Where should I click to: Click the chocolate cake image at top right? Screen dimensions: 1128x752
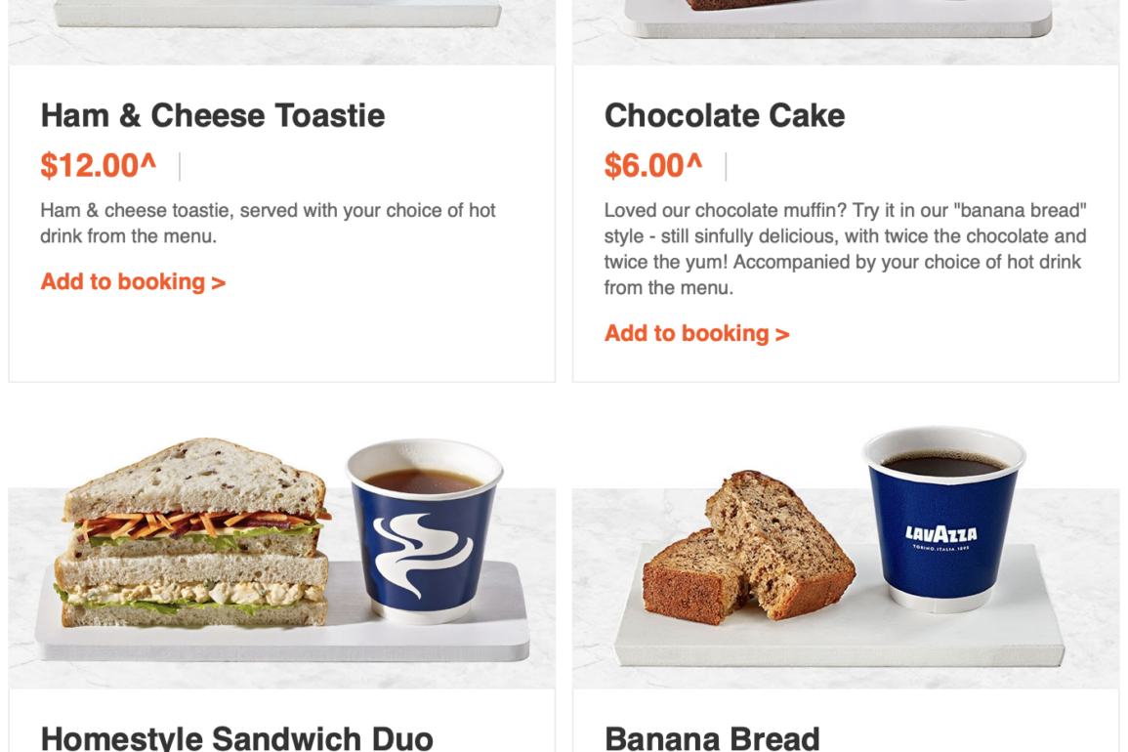[x=846, y=32]
